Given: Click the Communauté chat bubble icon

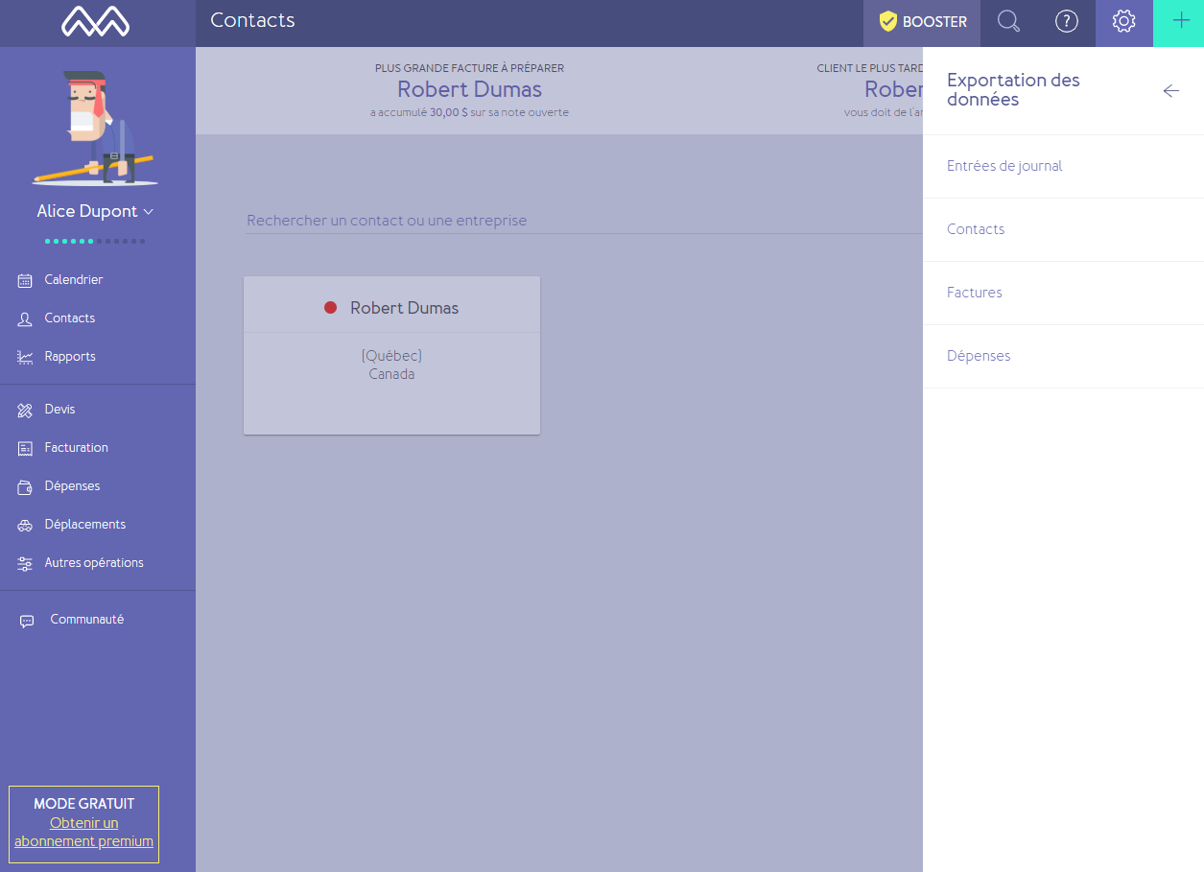Looking at the screenshot, I should point(27,621).
